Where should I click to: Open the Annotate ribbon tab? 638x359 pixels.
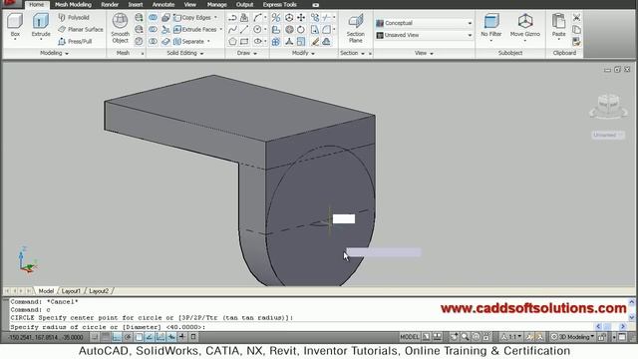click(163, 4)
